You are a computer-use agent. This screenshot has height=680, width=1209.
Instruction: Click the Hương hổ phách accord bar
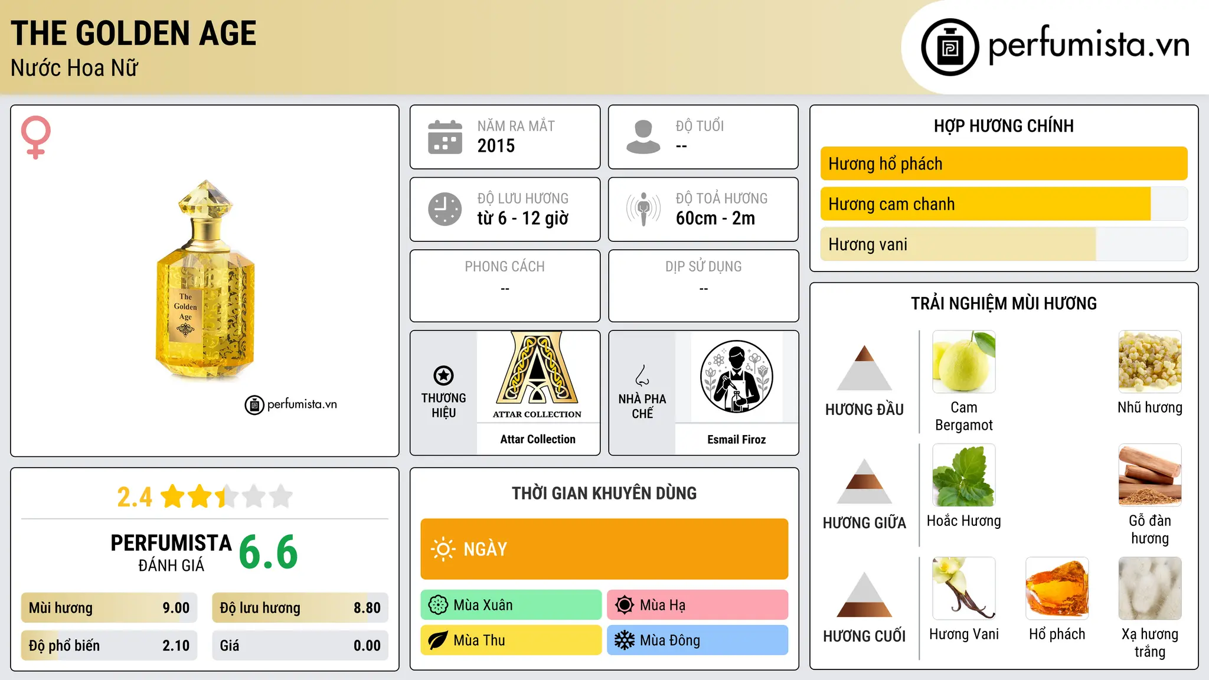(1004, 164)
